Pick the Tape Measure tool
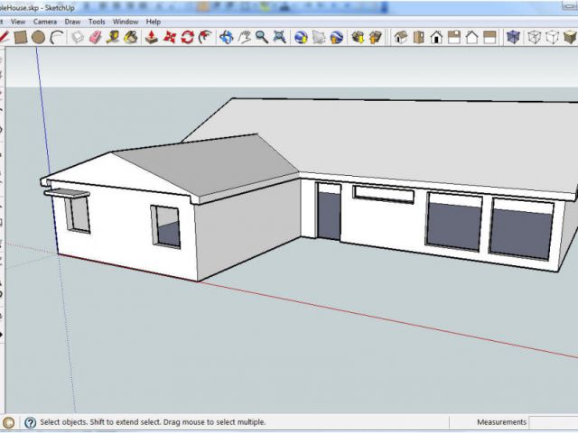 point(113,37)
